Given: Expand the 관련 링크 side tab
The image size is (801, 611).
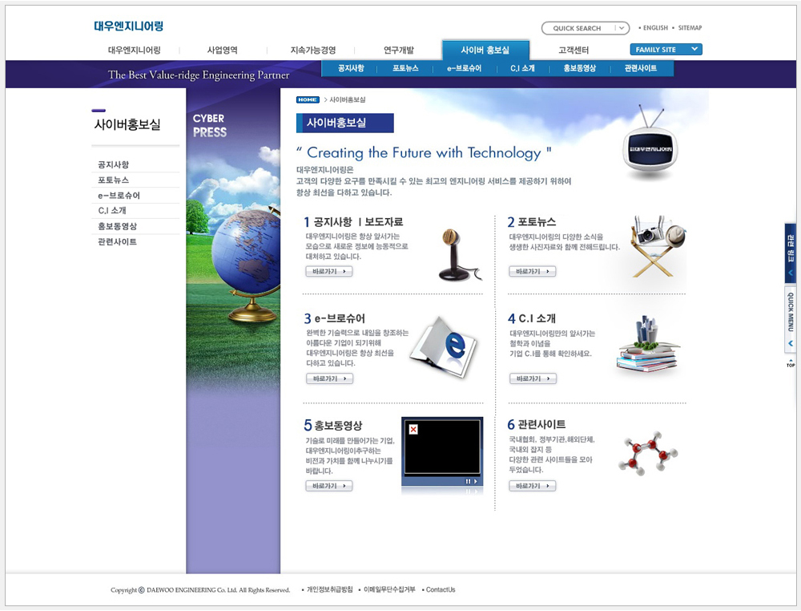Looking at the screenshot, I should 791,253.
